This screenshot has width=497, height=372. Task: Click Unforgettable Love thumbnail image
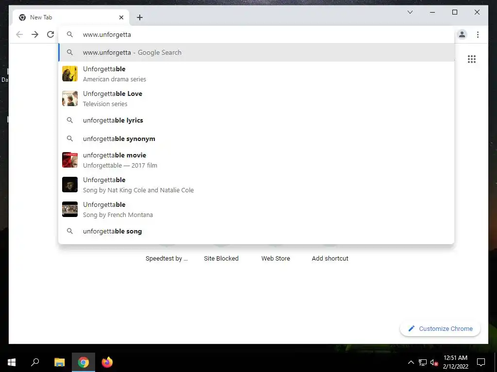point(70,98)
